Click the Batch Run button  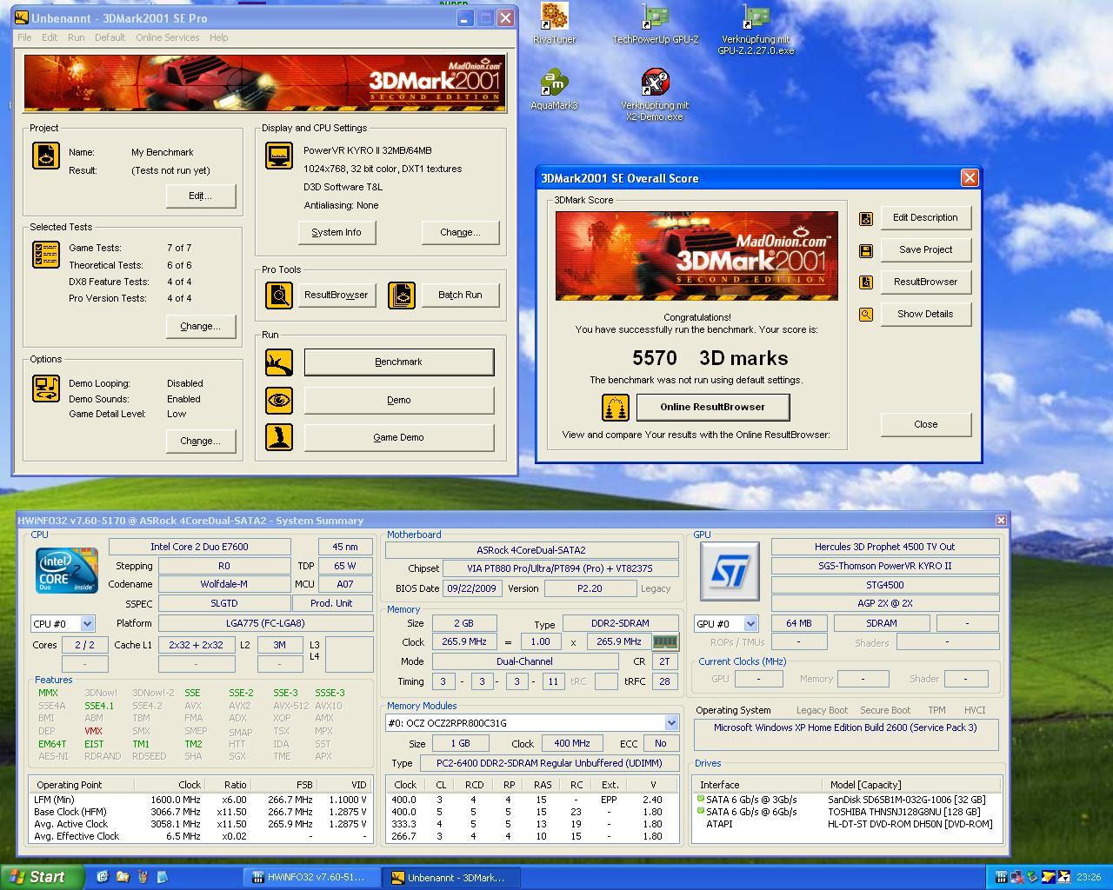point(461,295)
